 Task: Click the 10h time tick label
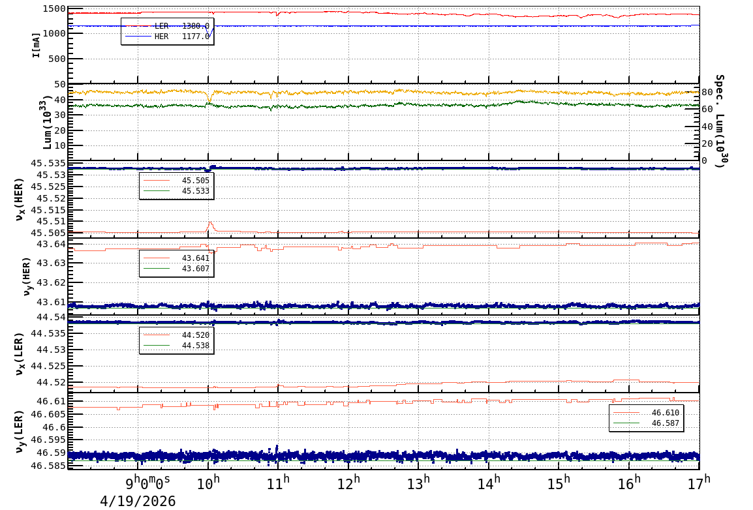click(207, 483)
